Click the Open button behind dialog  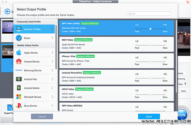(184, 91)
